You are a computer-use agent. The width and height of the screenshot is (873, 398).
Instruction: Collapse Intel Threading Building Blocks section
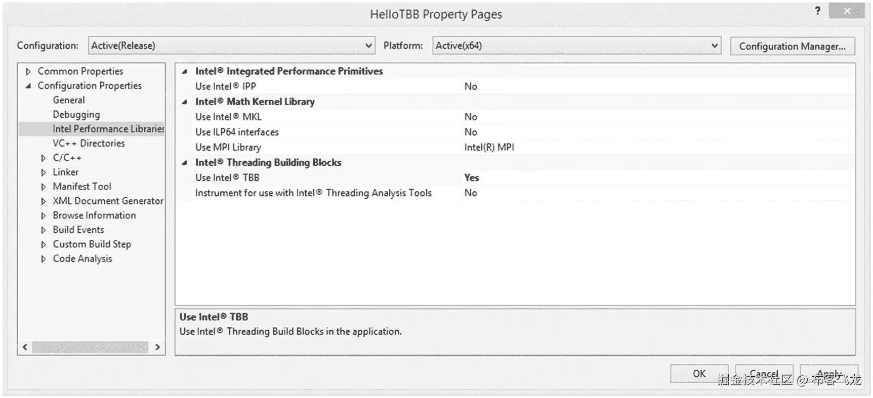pos(185,163)
